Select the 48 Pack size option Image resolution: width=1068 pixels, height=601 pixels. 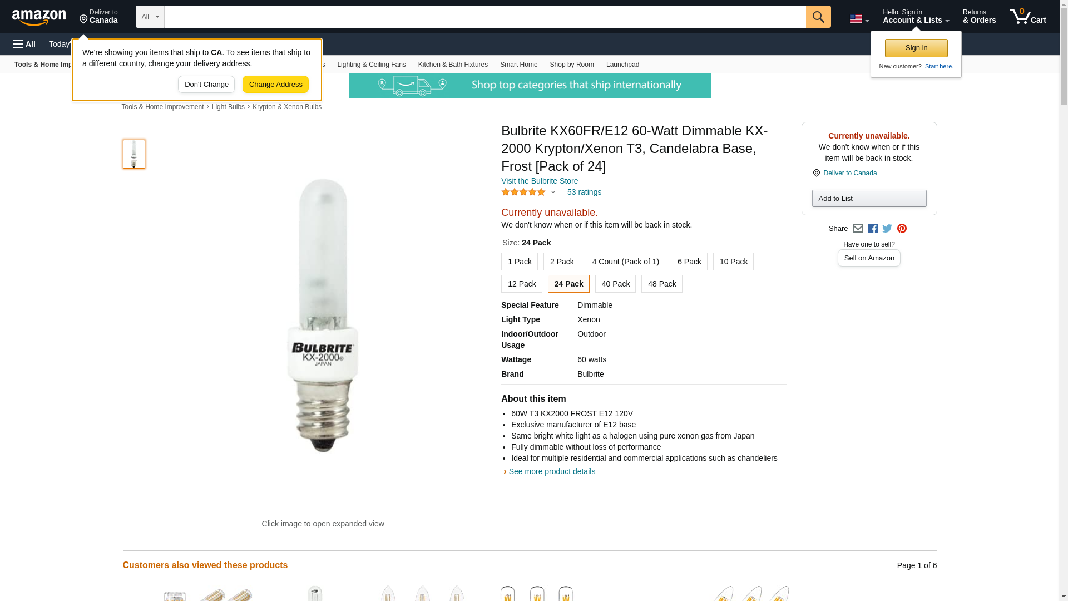[x=662, y=284]
